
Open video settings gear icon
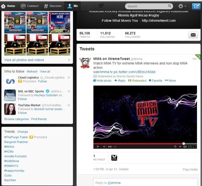pos(175,146)
